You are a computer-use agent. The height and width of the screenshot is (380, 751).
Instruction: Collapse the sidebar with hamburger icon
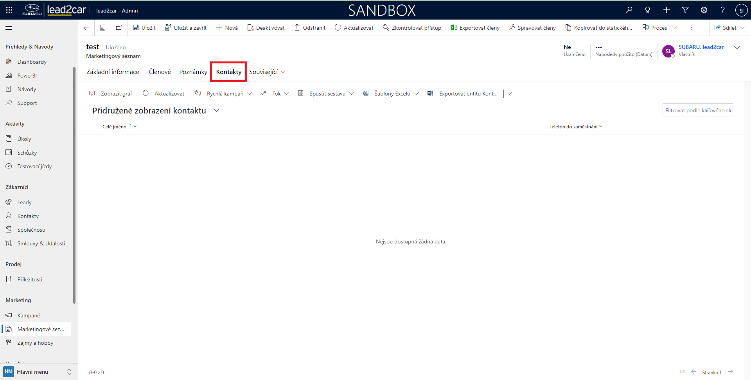click(x=9, y=28)
